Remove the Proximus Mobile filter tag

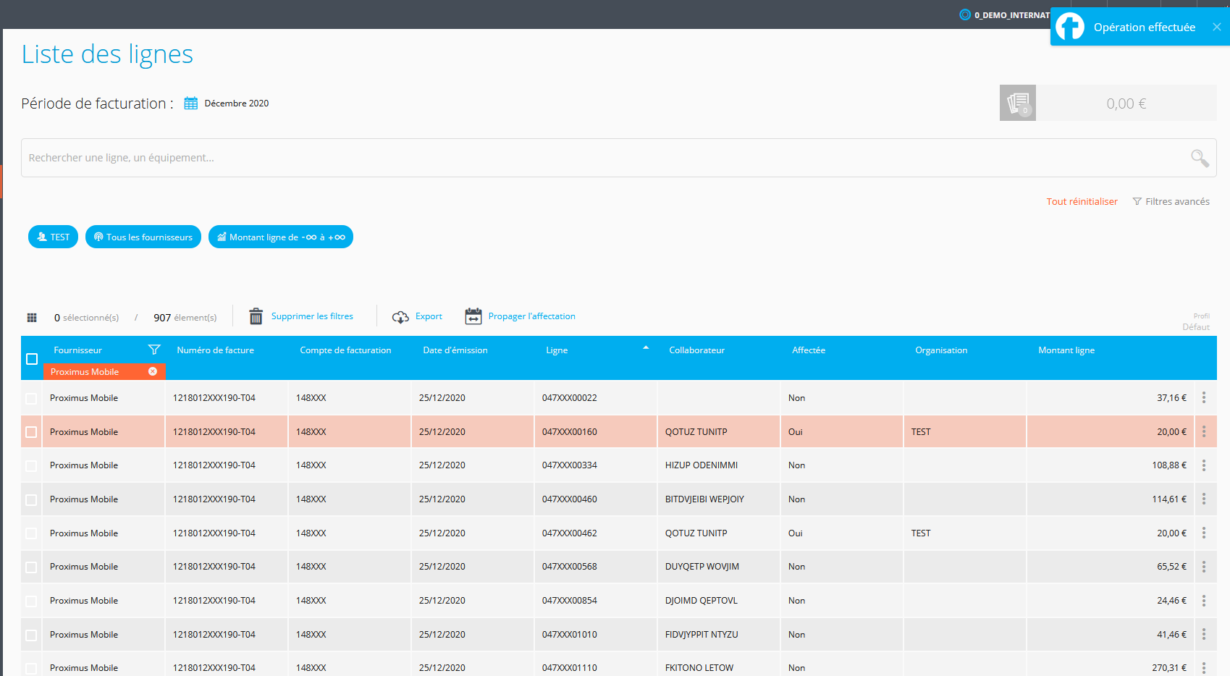[x=153, y=371]
